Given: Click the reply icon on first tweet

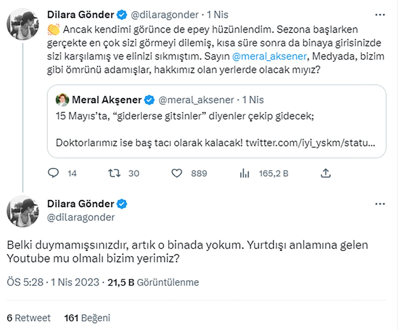Looking at the screenshot, I should [x=53, y=173].
